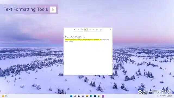Click the circular icon at toolbar end
174x98 pixels.
[101, 30]
